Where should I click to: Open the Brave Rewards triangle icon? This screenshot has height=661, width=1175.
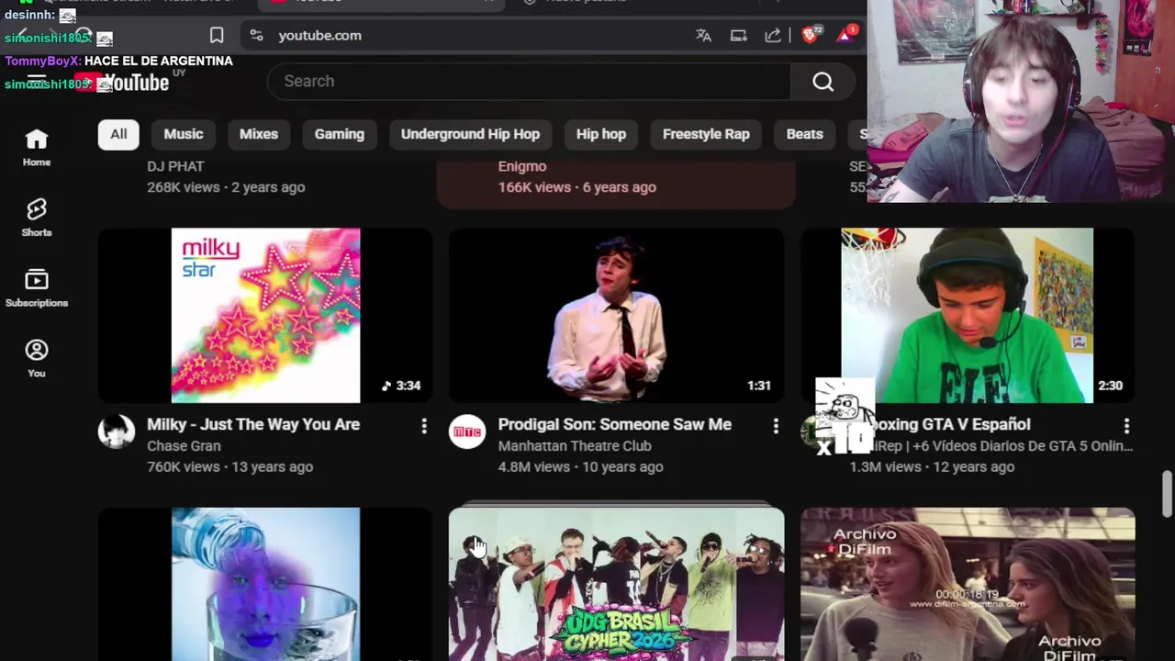(845, 35)
